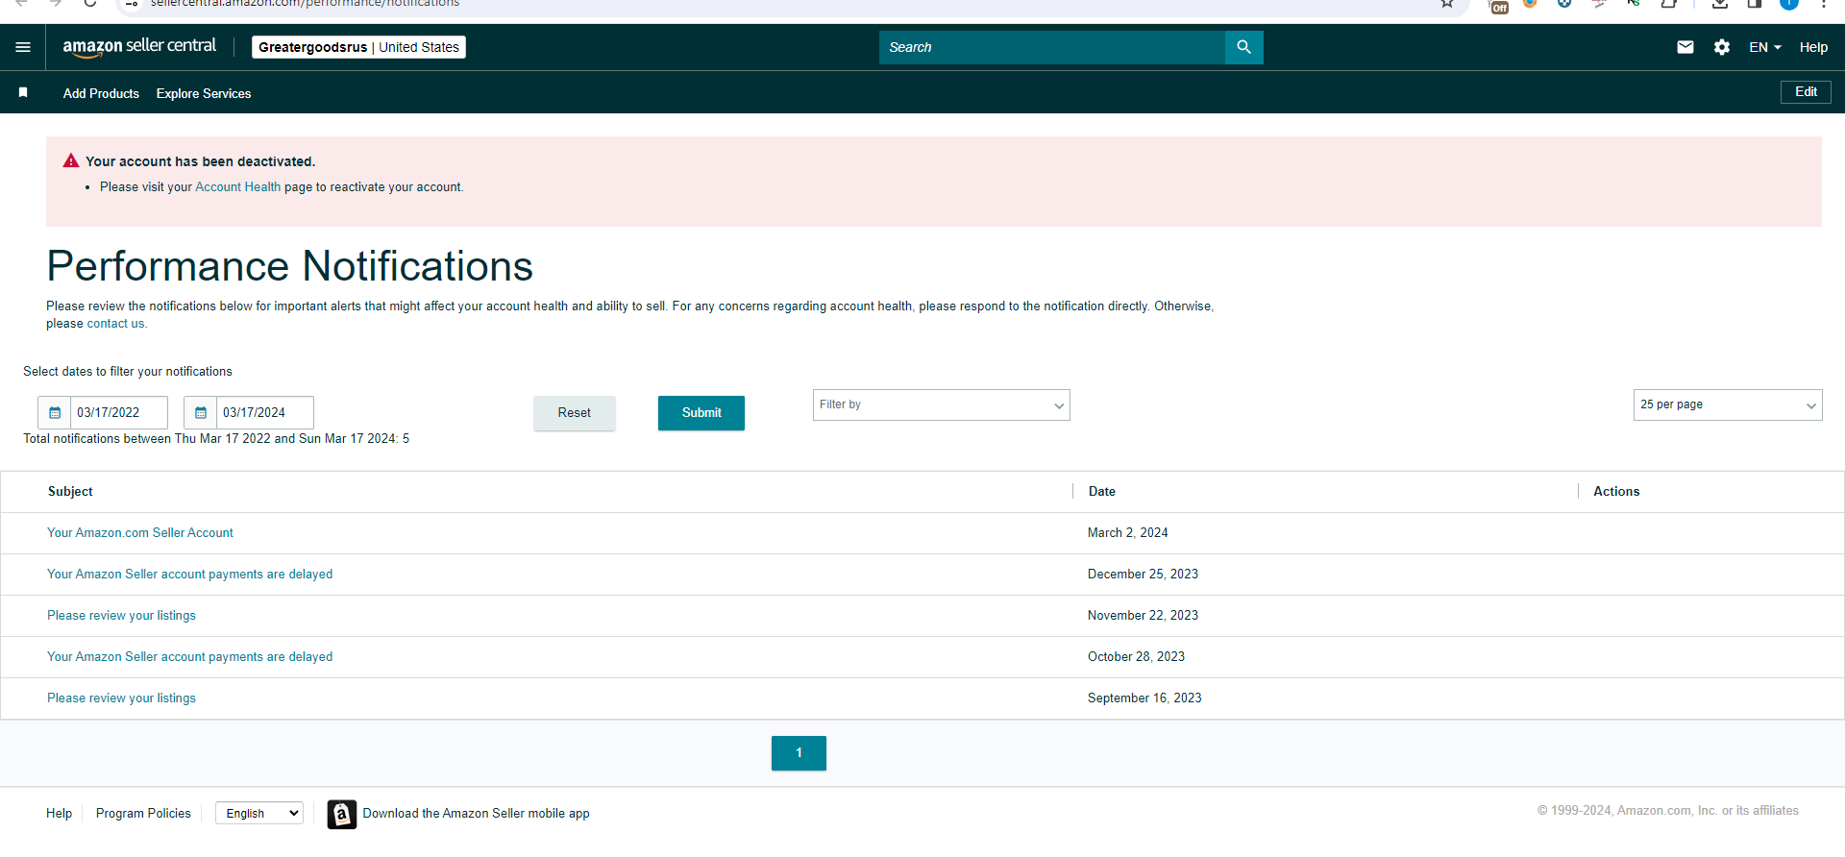Open the buyer messages mail icon
This screenshot has width=1845, height=857.
coord(1685,47)
